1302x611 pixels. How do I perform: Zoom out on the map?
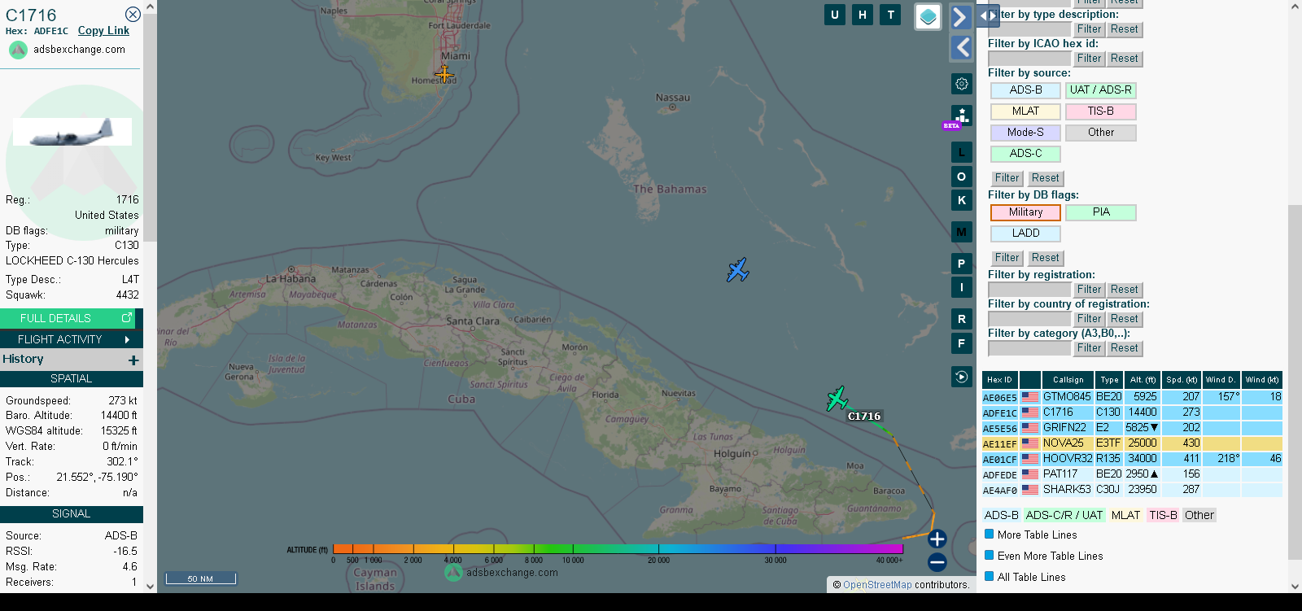pos(937,561)
